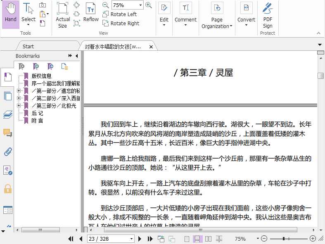Open the Reflow view
The image size is (325, 244).
pos(91,13)
